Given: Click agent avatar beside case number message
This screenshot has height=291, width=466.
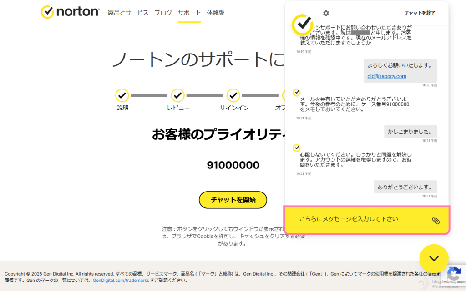Looking at the screenshot, I should pos(297,93).
